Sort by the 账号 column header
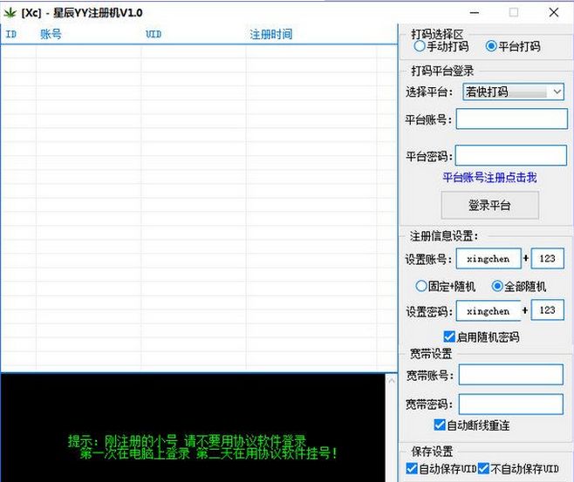The image size is (574, 482). [51, 34]
